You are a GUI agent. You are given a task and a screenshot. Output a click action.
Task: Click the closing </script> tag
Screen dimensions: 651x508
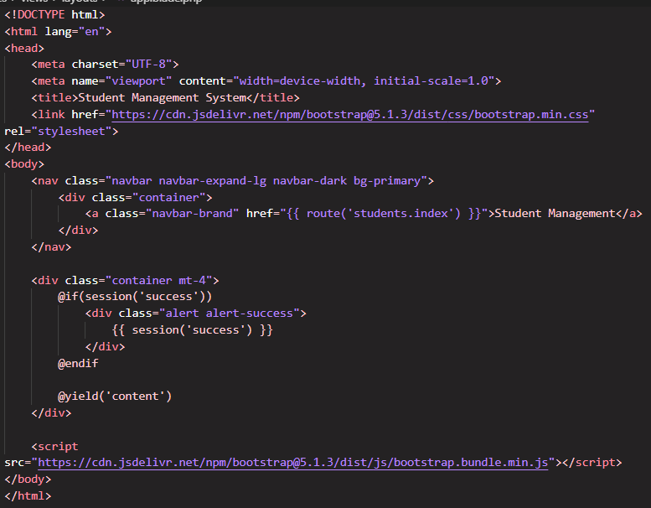592,463
